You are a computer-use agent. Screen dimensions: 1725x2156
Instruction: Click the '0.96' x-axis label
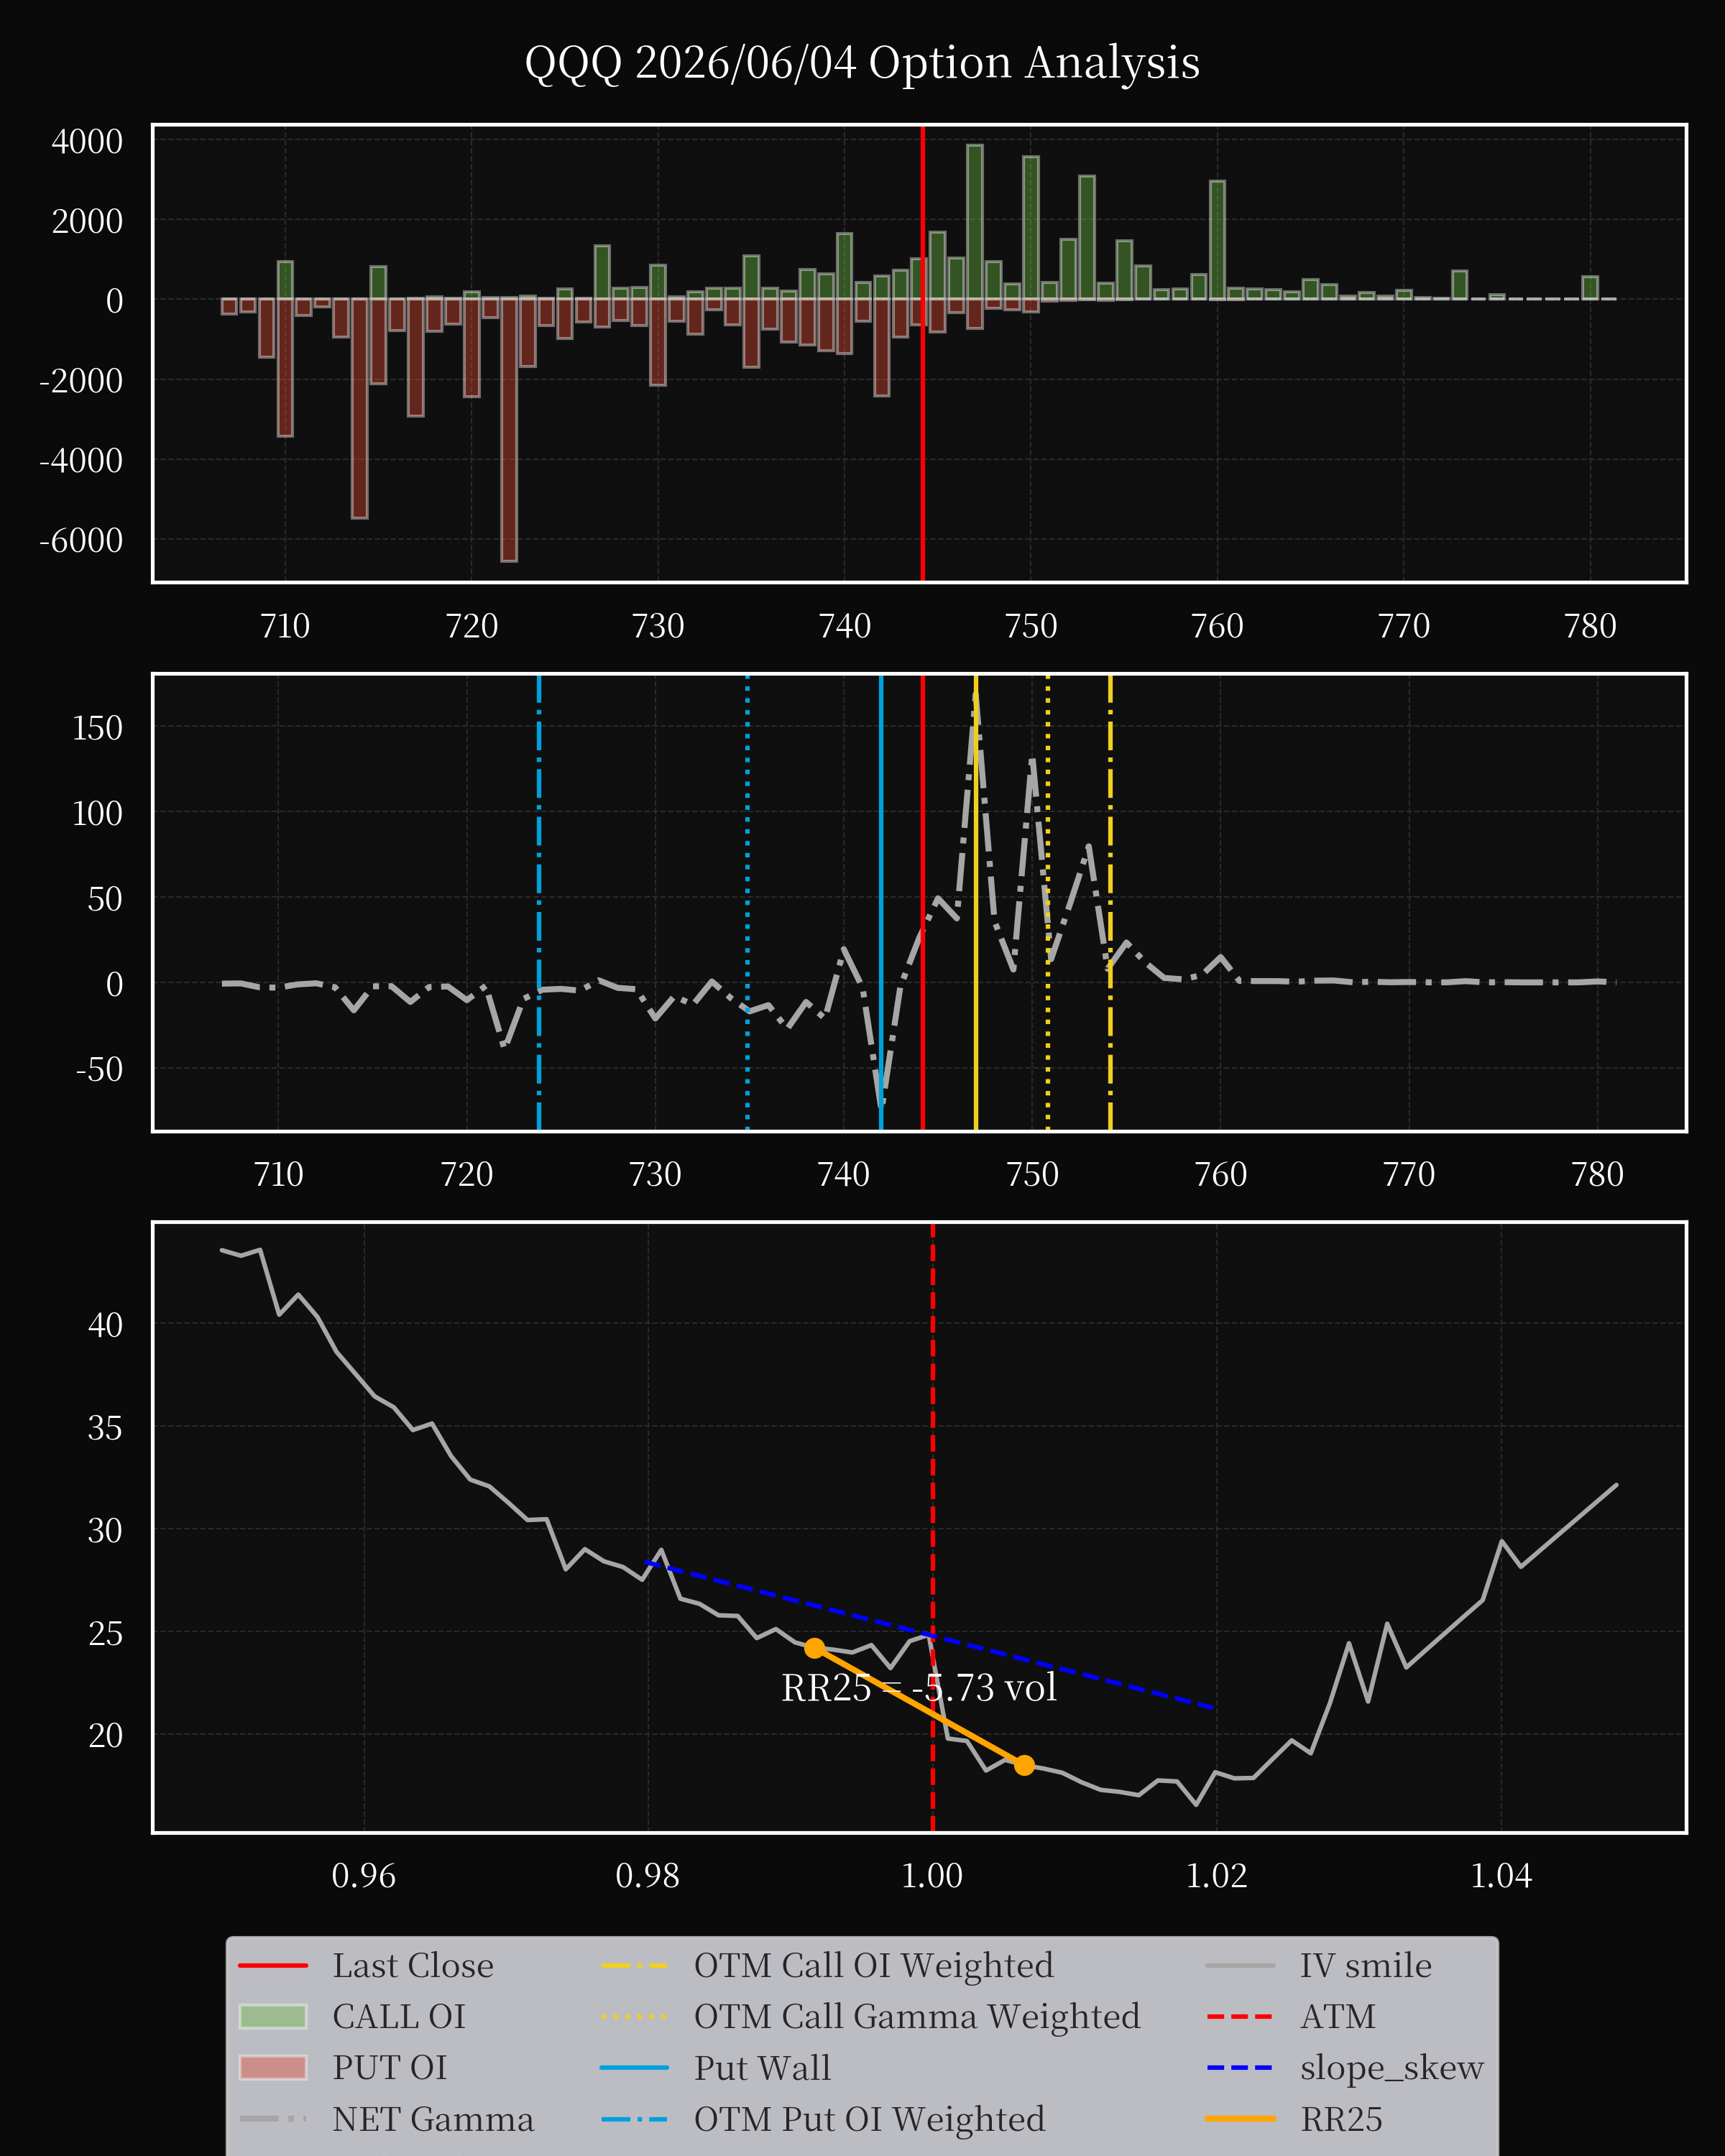pyautogui.click(x=364, y=1875)
